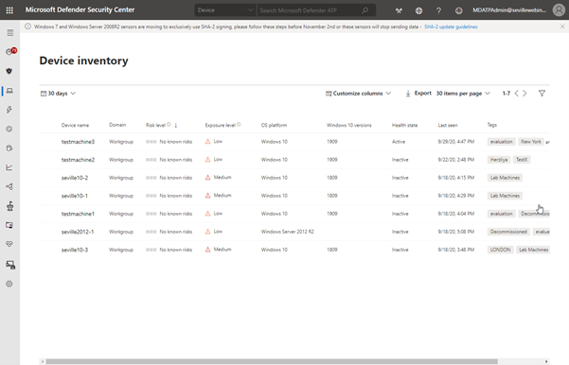Open the app launcher waffle icon
The width and height of the screenshot is (569, 365).
tap(9, 10)
